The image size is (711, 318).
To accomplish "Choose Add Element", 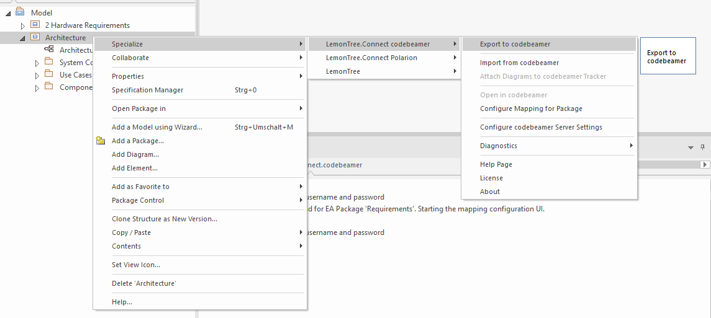I will (x=200, y=168).
